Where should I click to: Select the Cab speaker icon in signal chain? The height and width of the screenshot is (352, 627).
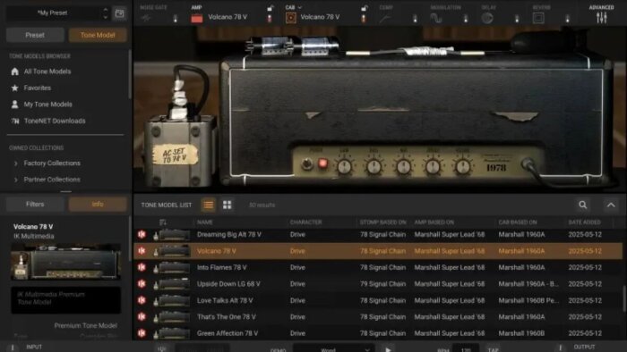click(291, 18)
